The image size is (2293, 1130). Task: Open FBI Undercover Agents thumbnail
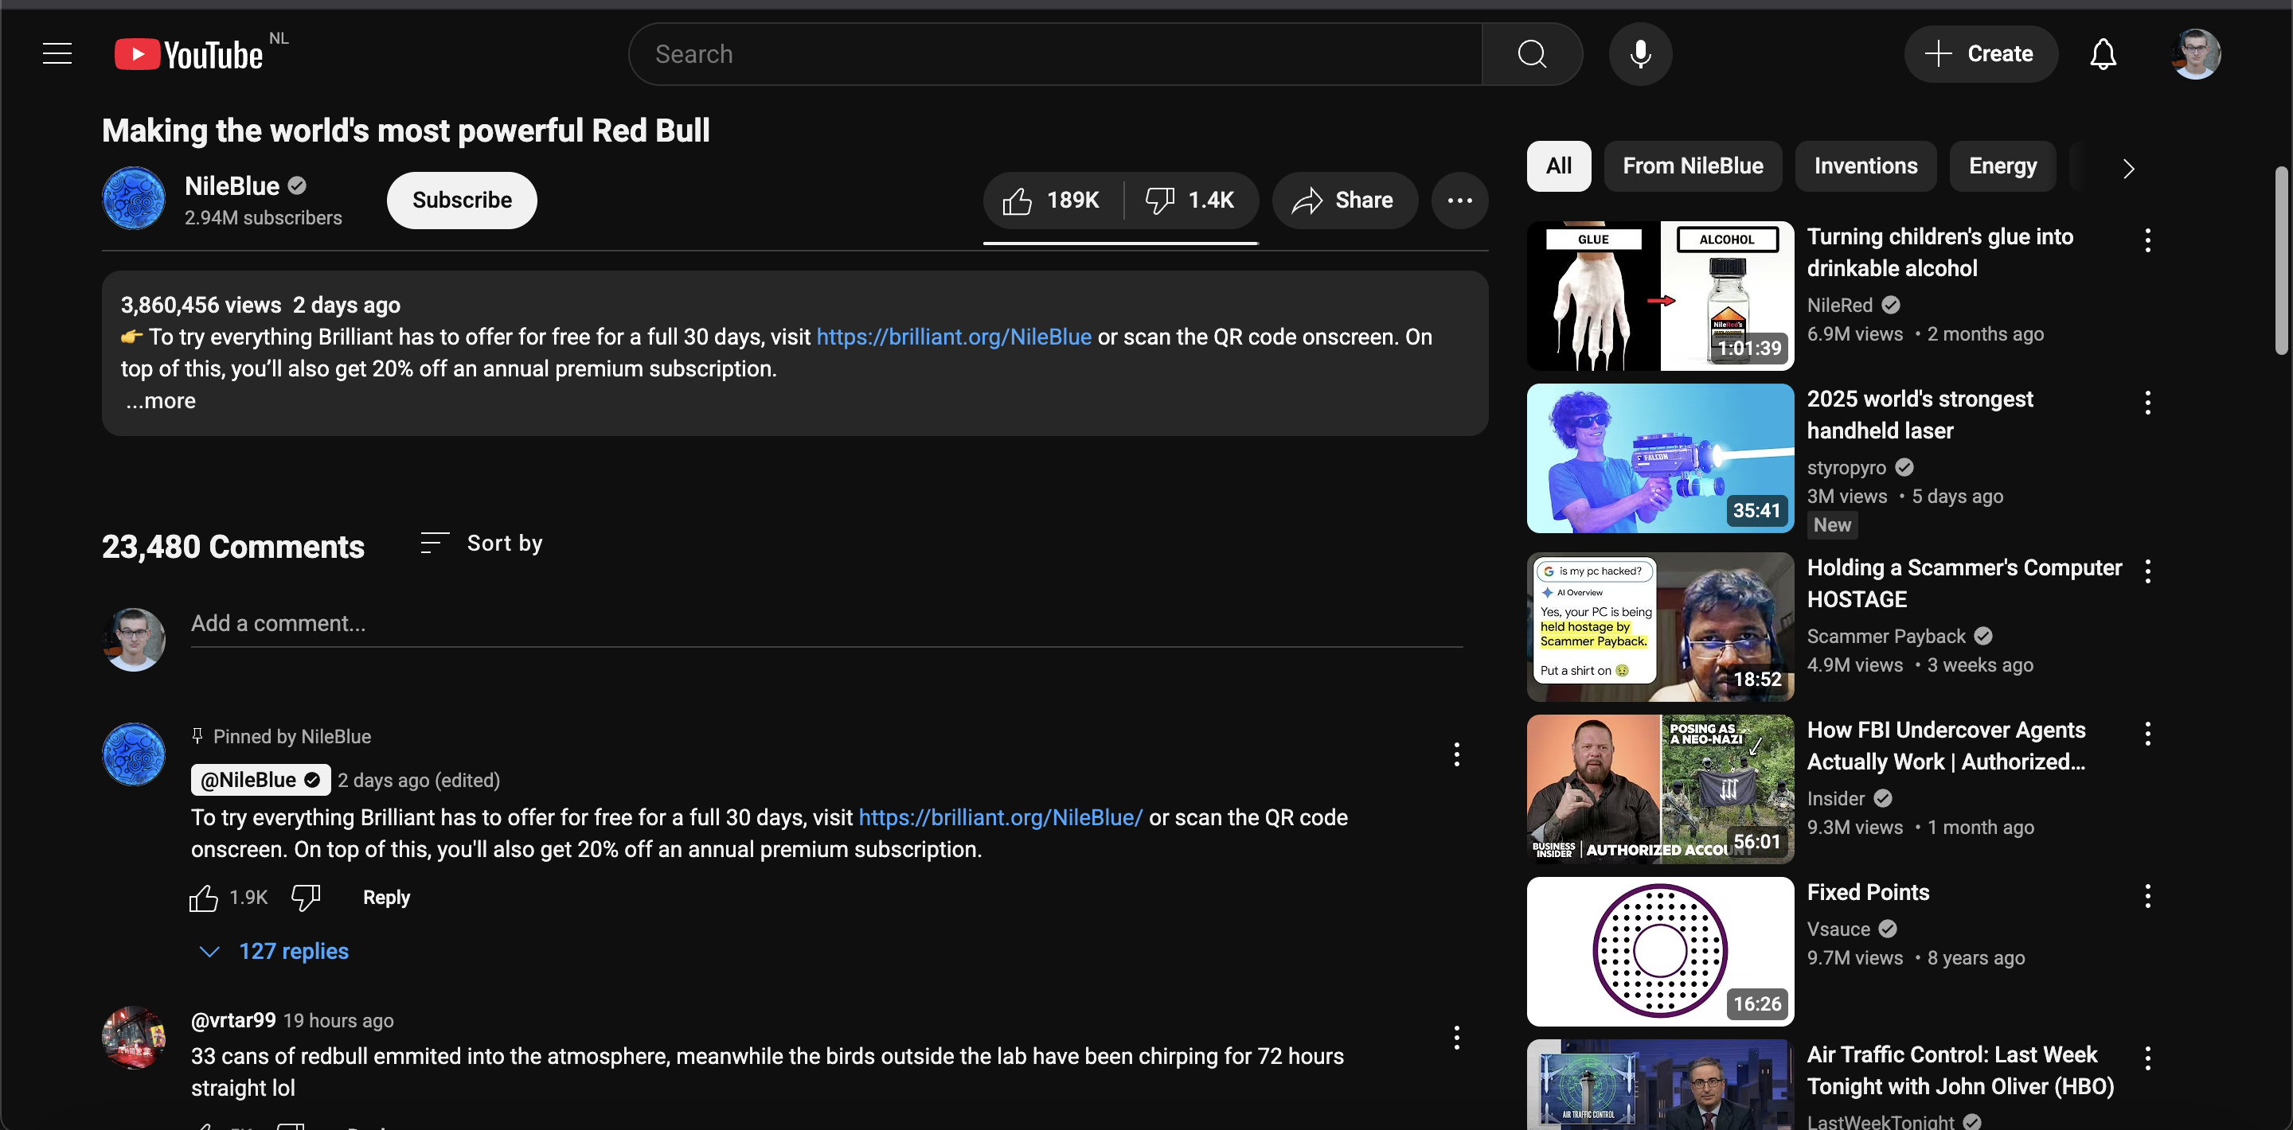point(1660,789)
